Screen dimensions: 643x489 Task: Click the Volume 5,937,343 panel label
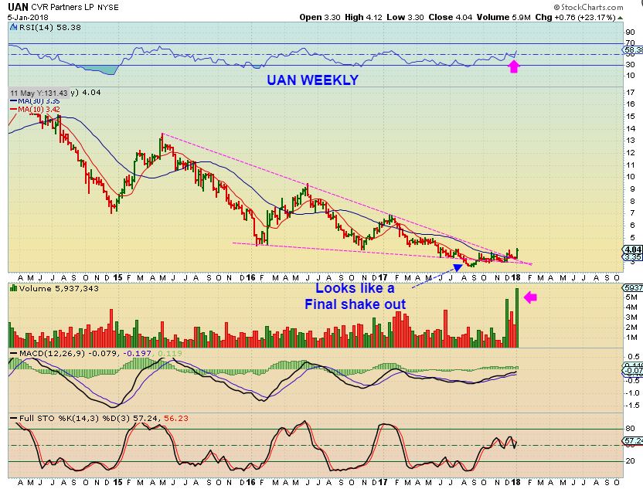[59, 289]
